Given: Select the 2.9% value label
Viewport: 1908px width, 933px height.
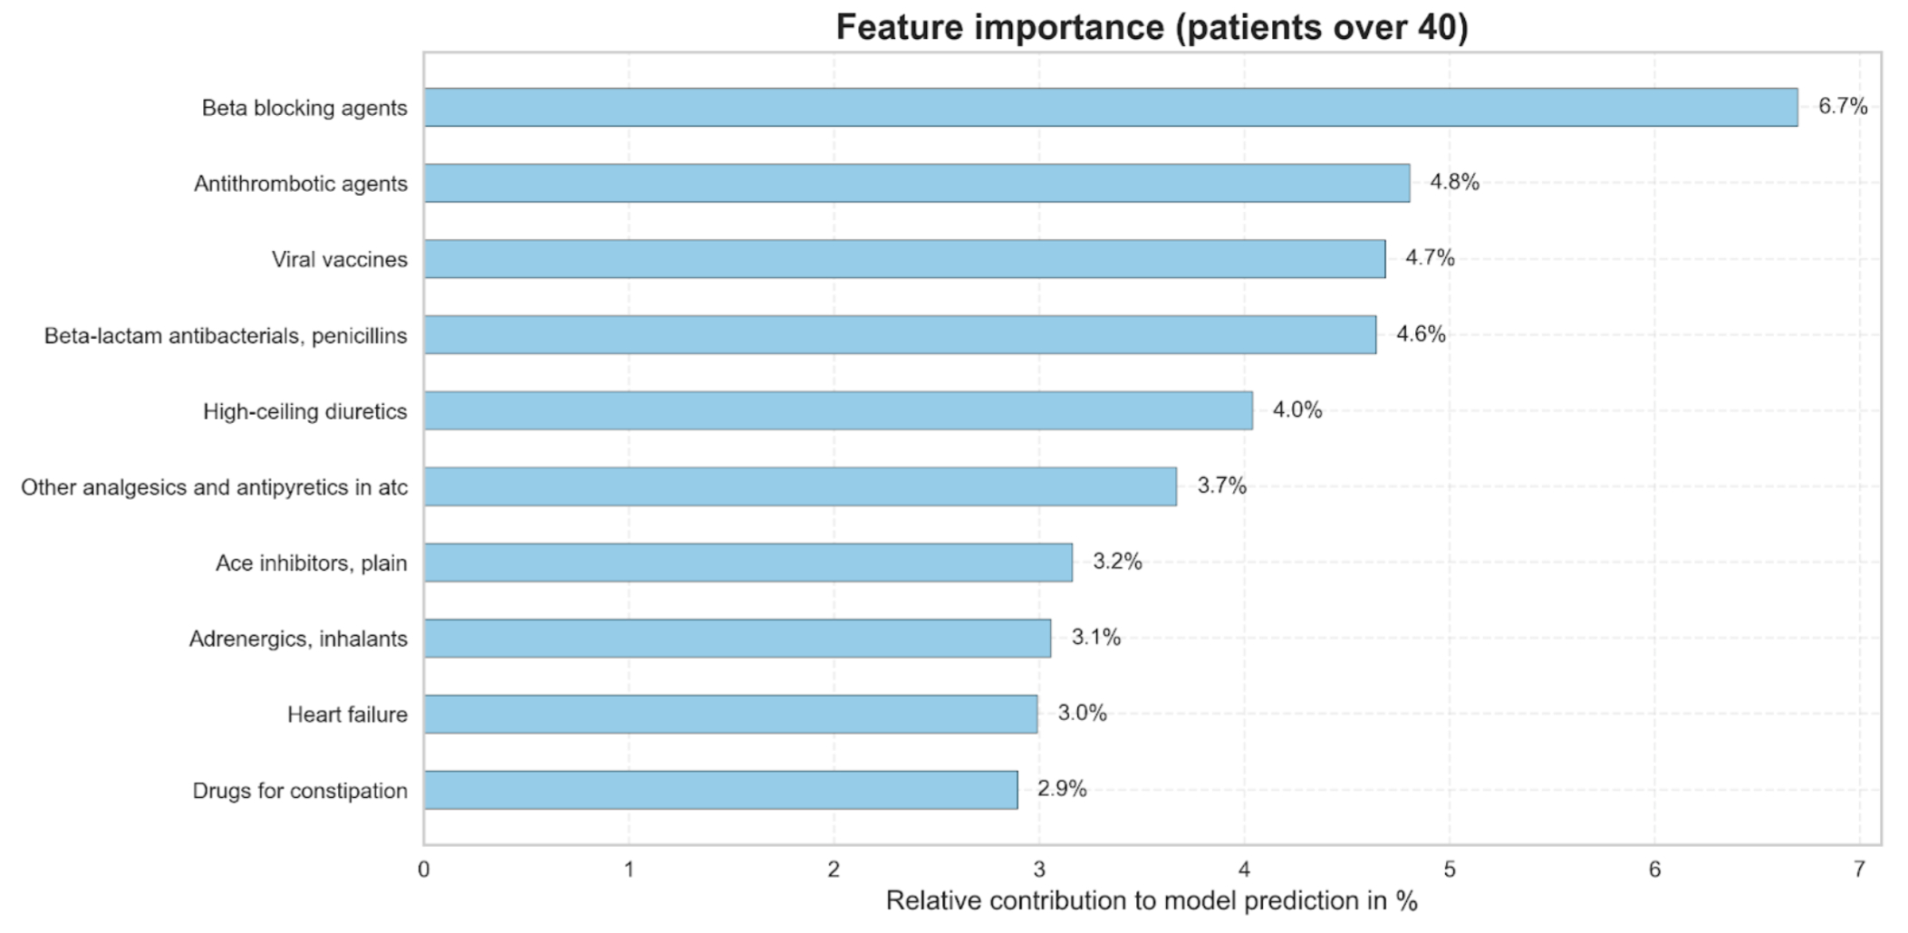Looking at the screenshot, I should (x=1062, y=788).
